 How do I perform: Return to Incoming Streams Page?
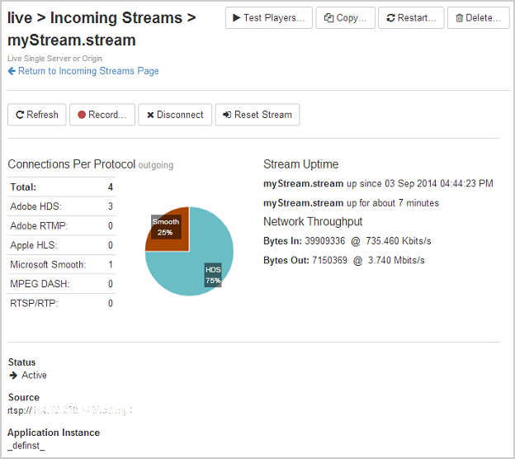88,71
